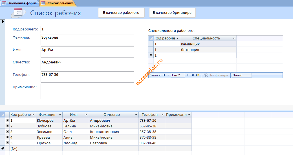This screenshot has width=293, height=155.
Task: Click phone cell 876-38-98
Action: 152,137
